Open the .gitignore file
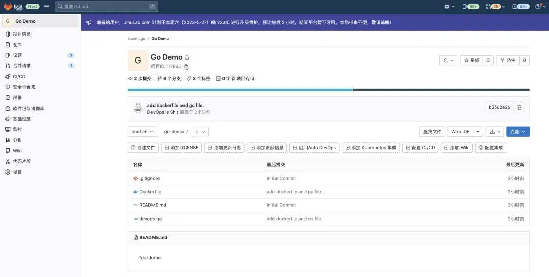This screenshot has height=277, width=549. (x=149, y=178)
